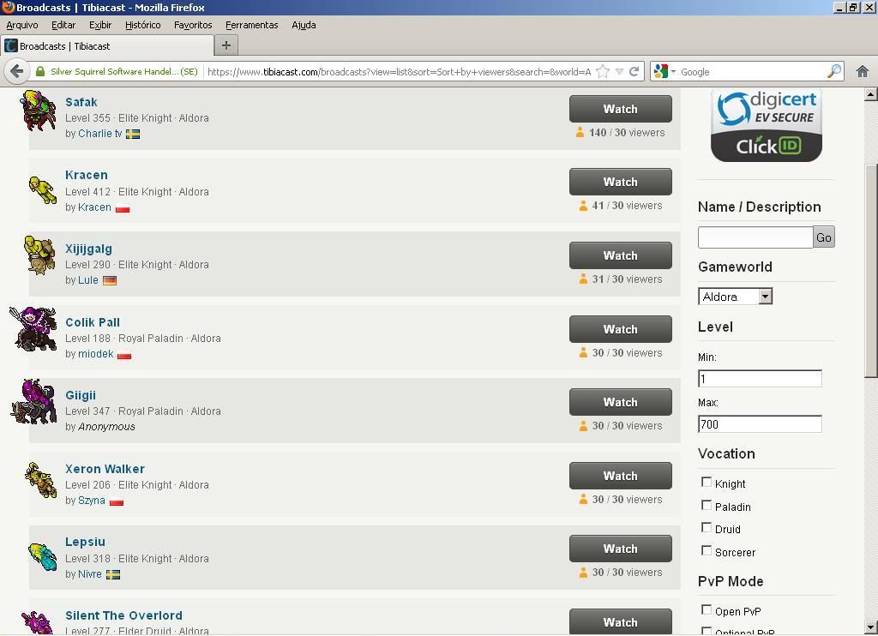Image resolution: width=878 pixels, height=636 pixels.
Task: Open the Xeron Walker character link
Action: pos(105,469)
